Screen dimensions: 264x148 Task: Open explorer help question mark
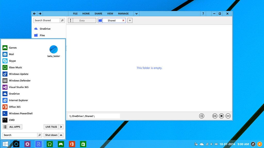click(203, 14)
